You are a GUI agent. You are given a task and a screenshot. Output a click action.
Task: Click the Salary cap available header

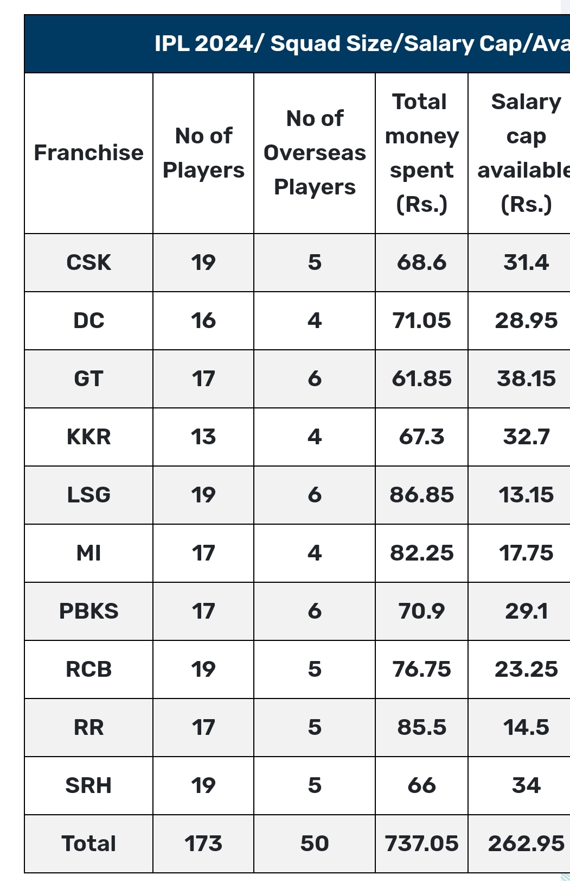tap(520, 153)
